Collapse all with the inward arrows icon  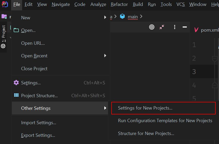coord(162,27)
